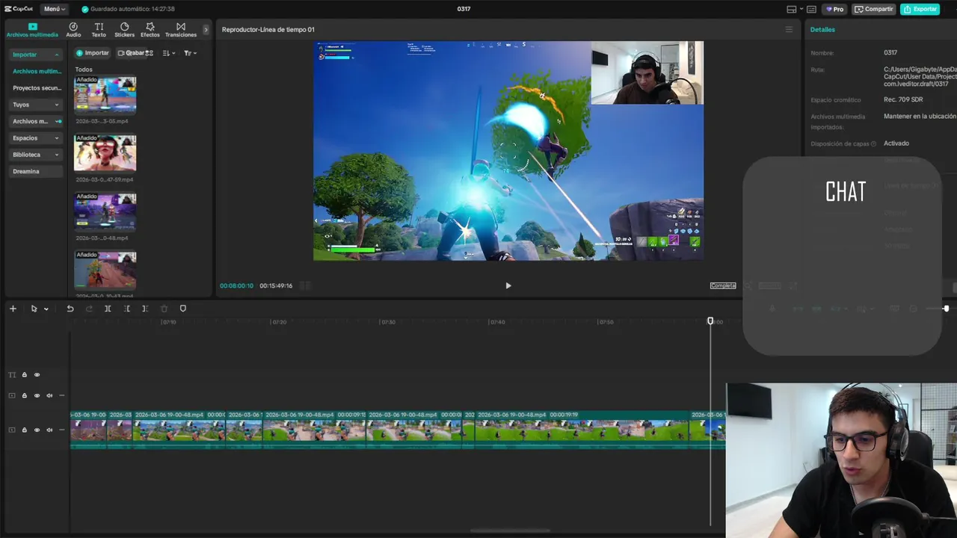957x538 pixels.
Task: Open the Audio panel
Action: (73, 30)
